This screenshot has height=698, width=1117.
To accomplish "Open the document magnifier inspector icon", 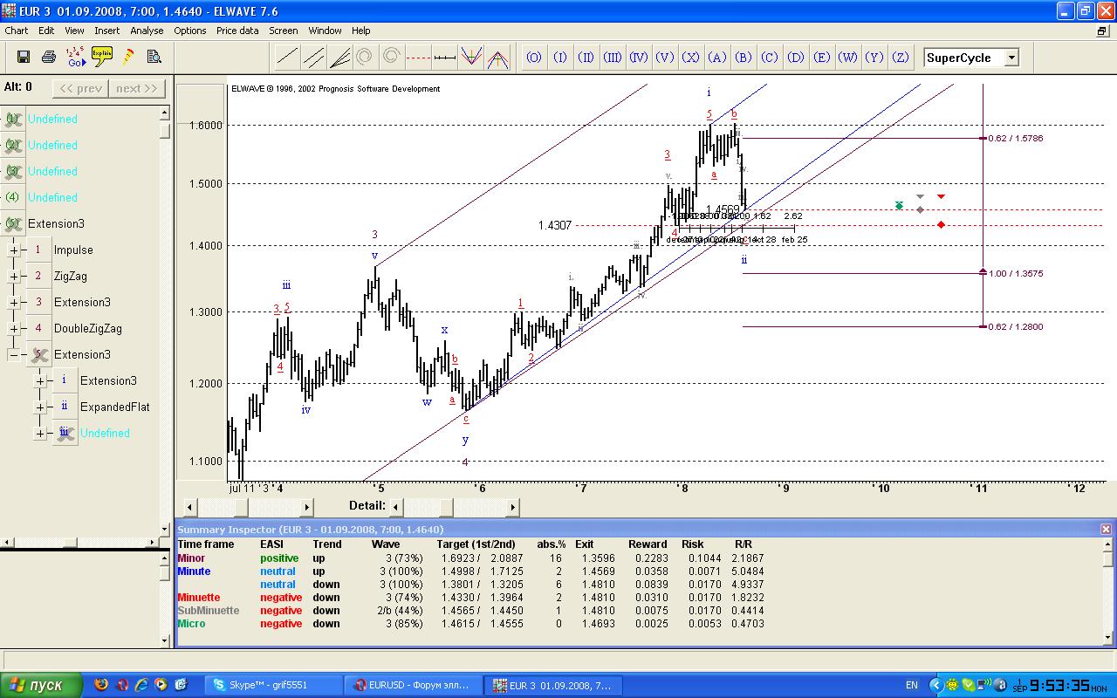I will (154, 58).
